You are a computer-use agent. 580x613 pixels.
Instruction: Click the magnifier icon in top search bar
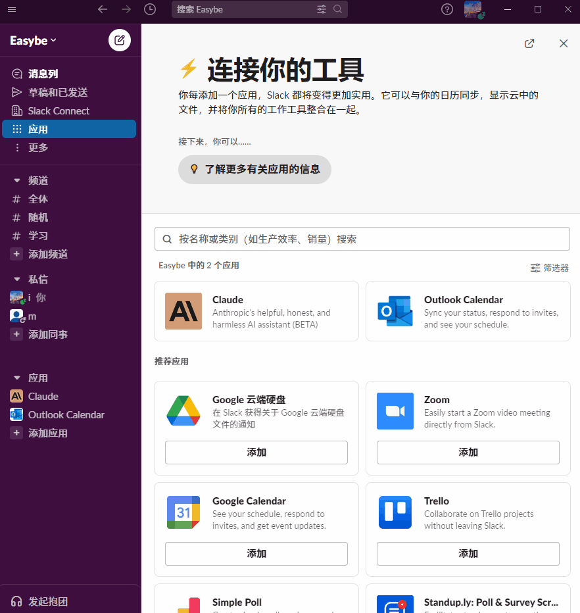click(338, 9)
